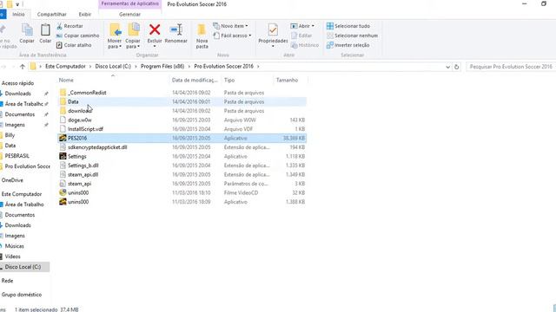This screenshot has width=556, height=312.
Task: Open the Abrir dropdown button
Action: 302,26
